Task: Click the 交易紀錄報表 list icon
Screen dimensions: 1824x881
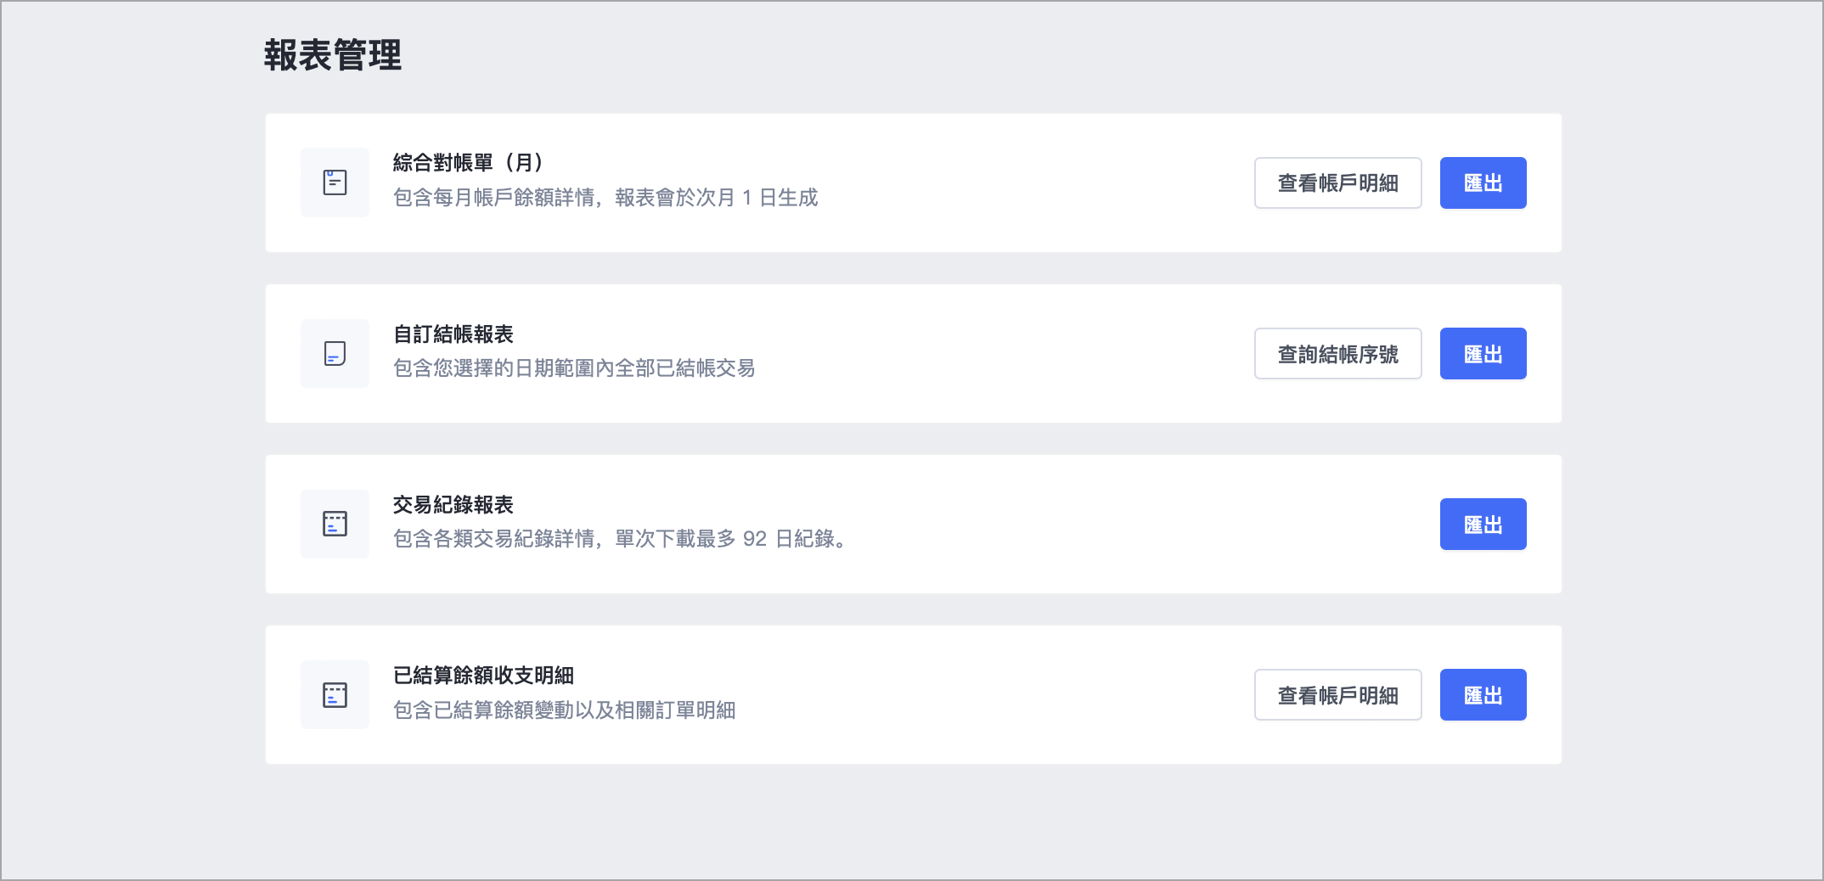Action: coord(335,524)
